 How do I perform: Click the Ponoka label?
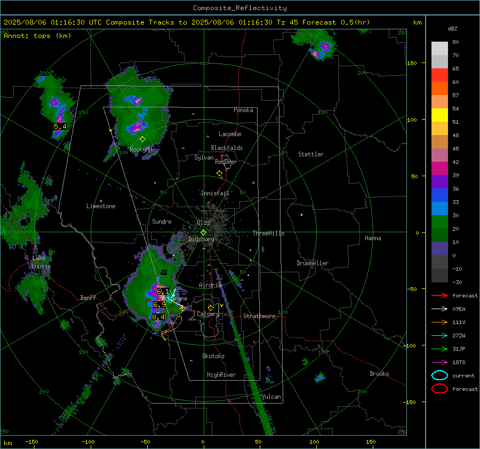(x=243, y=110)
